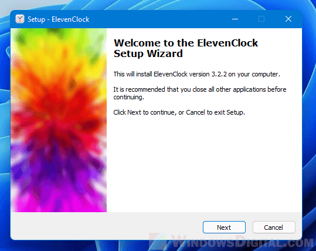Image resolution: width=316 pixels, height=251 pixels.
Task: Cancel the ElevenClock setup
Action: point(274,227)
